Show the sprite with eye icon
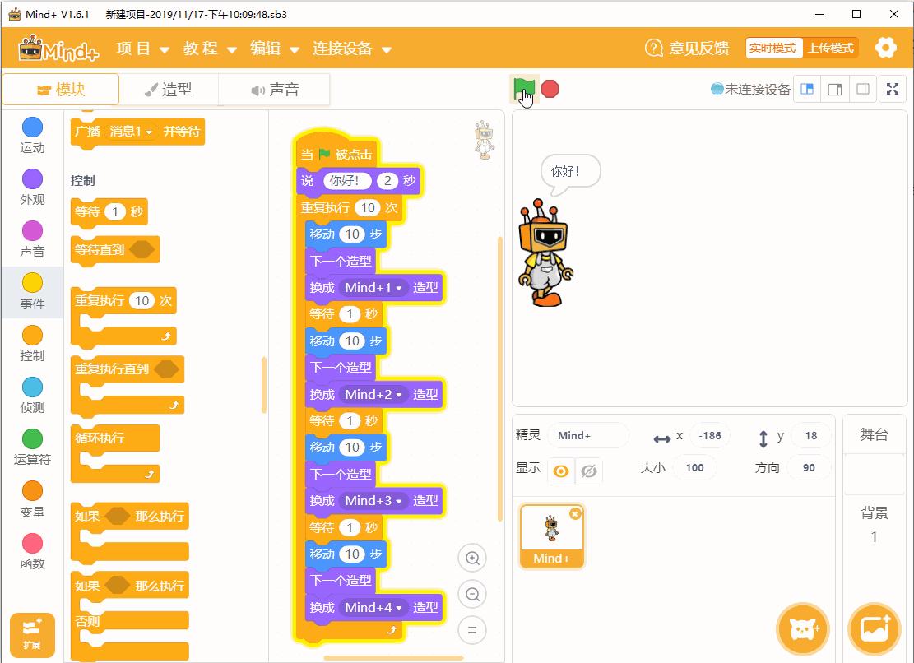This screenshot has width=914, height=663. [x=561, y=471]
